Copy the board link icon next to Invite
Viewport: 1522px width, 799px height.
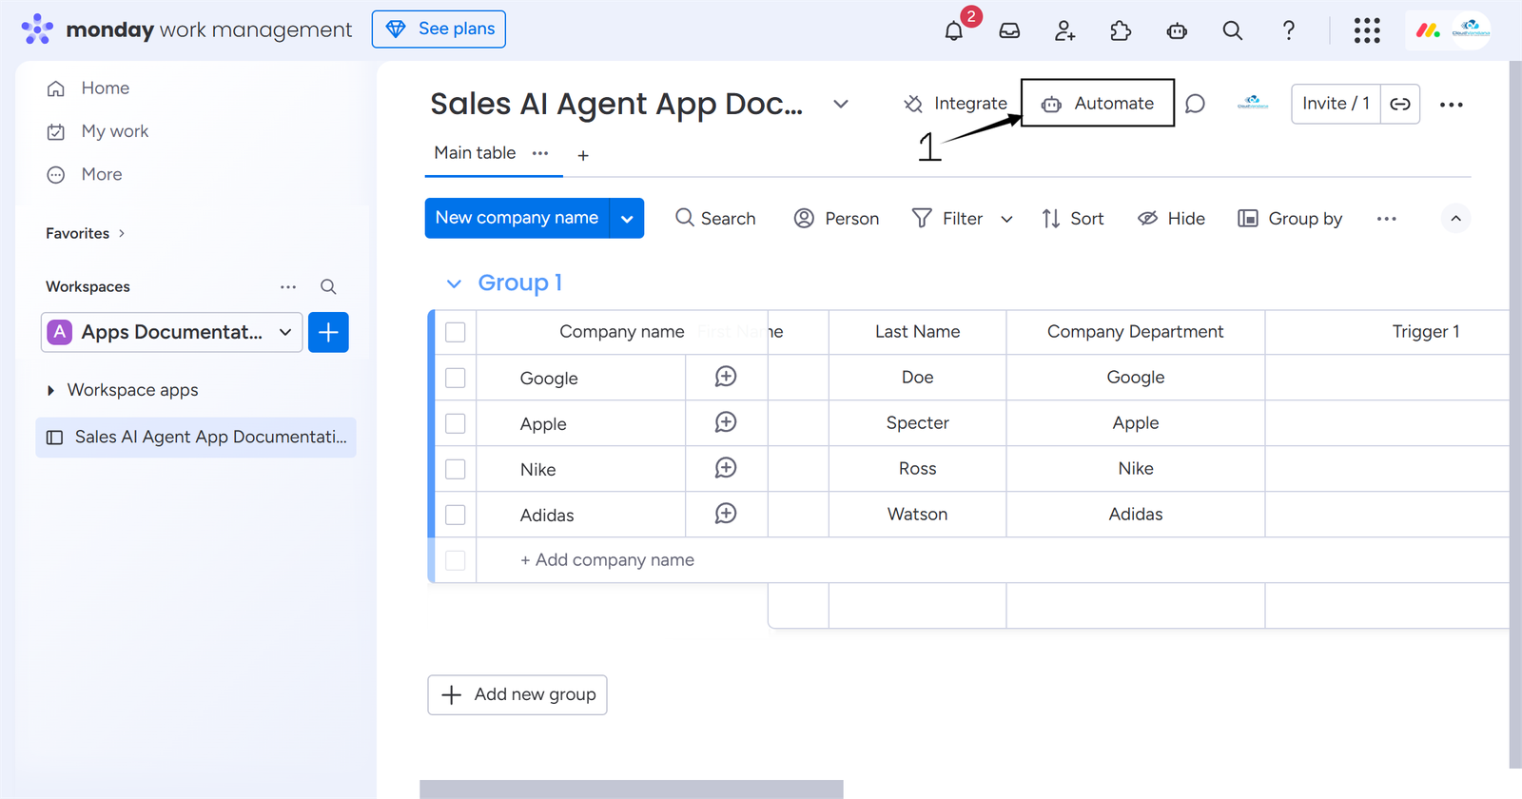[x=1400, y=104]
